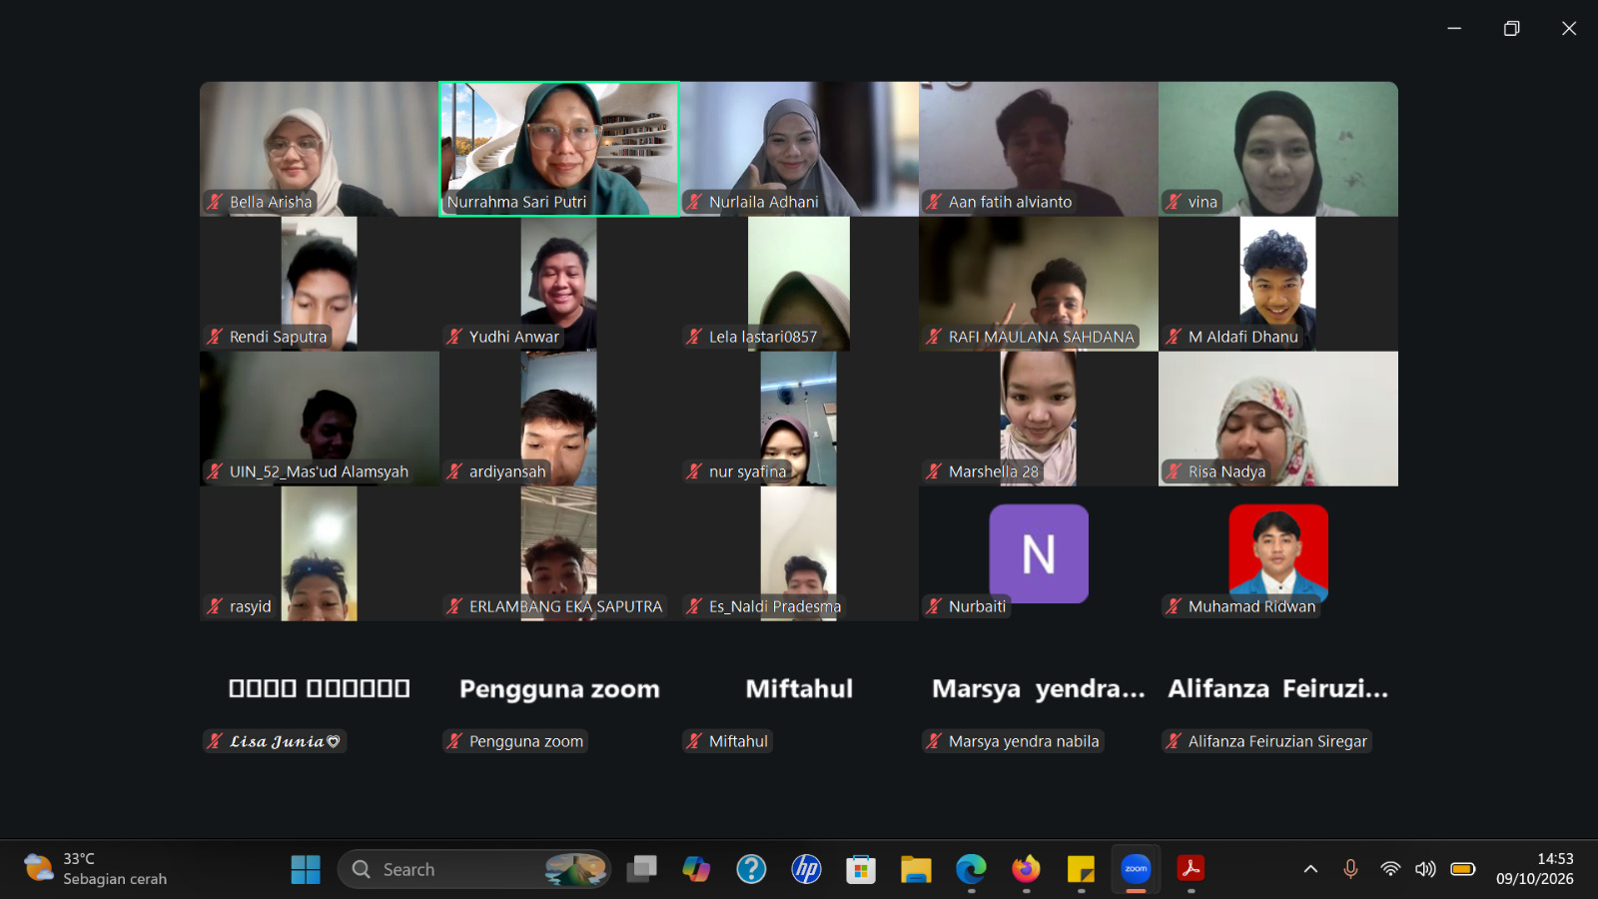Click the name label ERLAMBANG EKA SAPUTRA
1598x899 pixels.
565,606
